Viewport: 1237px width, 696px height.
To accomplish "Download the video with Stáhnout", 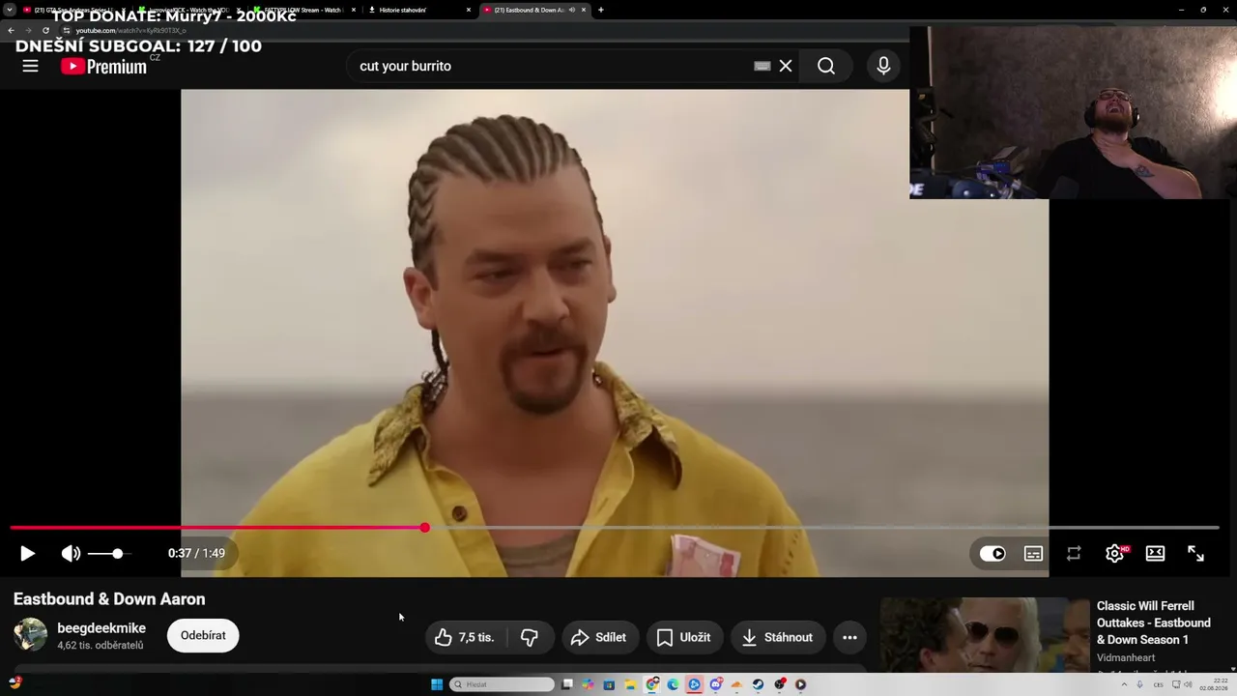I will pos(778,637).
